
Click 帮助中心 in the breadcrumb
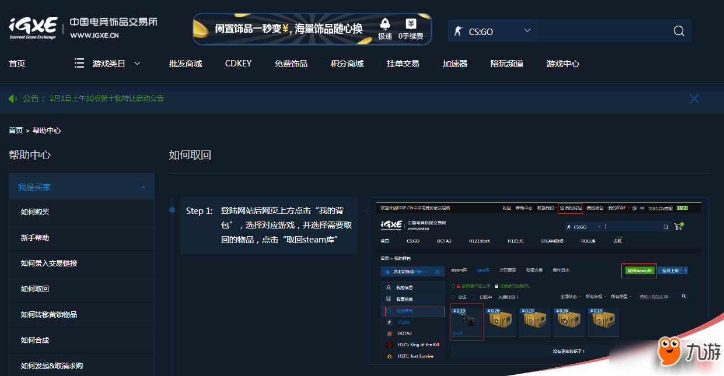click(47, 131)
